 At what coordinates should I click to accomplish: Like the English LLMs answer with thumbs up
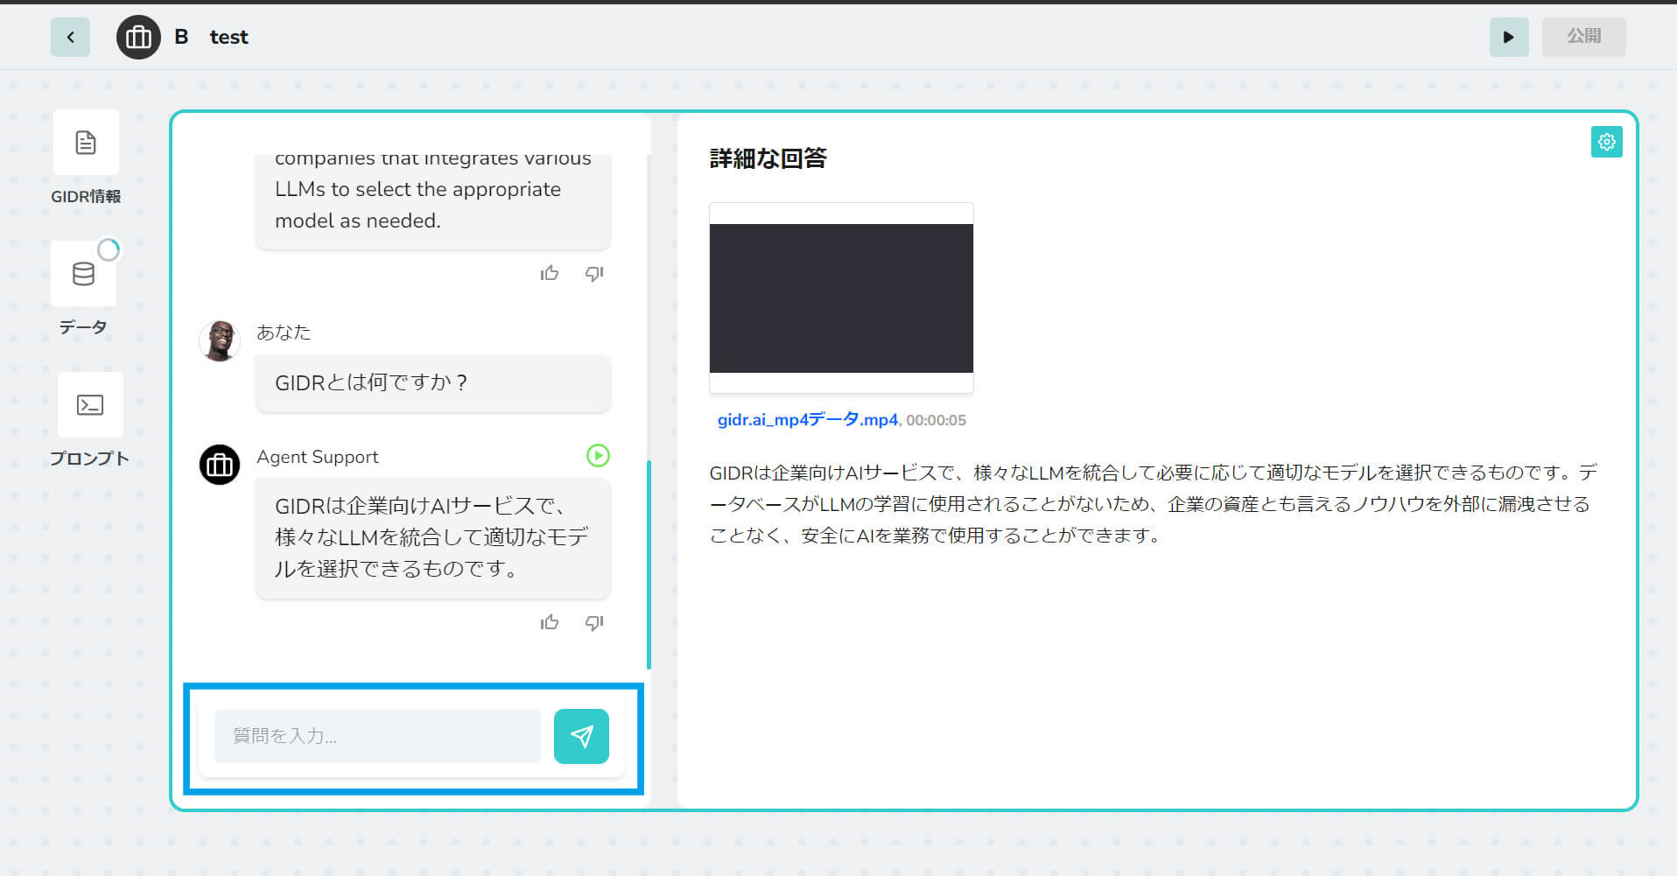click(550, 274)
